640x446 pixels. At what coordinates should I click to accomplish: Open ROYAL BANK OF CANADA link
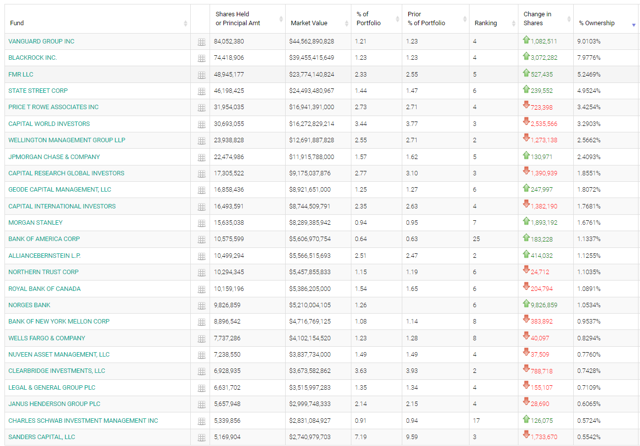pos(44,289)
